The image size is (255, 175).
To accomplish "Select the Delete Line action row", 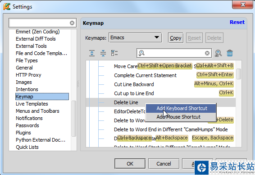I will (161, 102).
